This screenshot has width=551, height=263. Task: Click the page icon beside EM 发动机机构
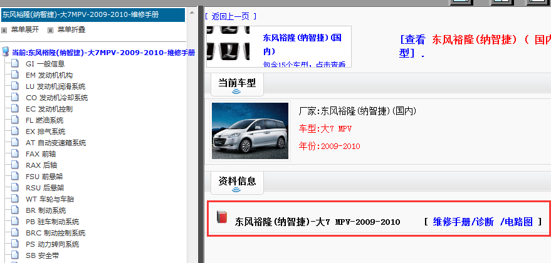tap(14, 75)
